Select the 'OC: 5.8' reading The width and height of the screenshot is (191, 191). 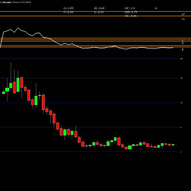pyautogui.click(x=129, y=8)
